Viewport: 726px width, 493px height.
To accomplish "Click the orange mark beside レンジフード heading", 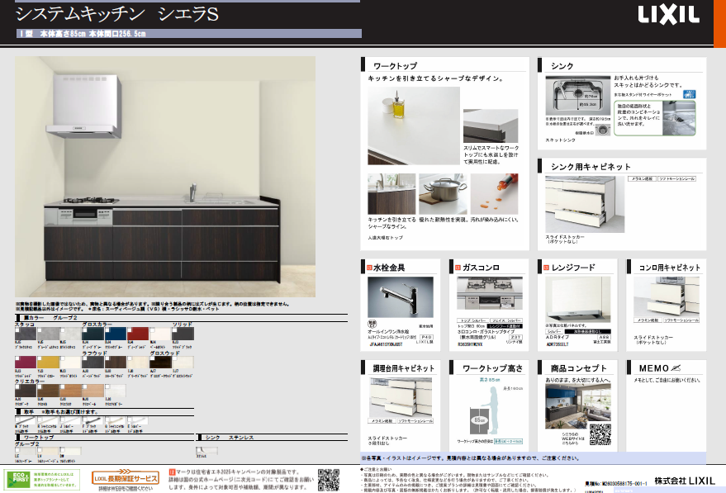I will pos(545,267).
